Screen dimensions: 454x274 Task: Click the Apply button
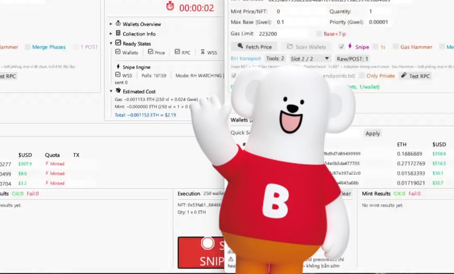(373, 134)
